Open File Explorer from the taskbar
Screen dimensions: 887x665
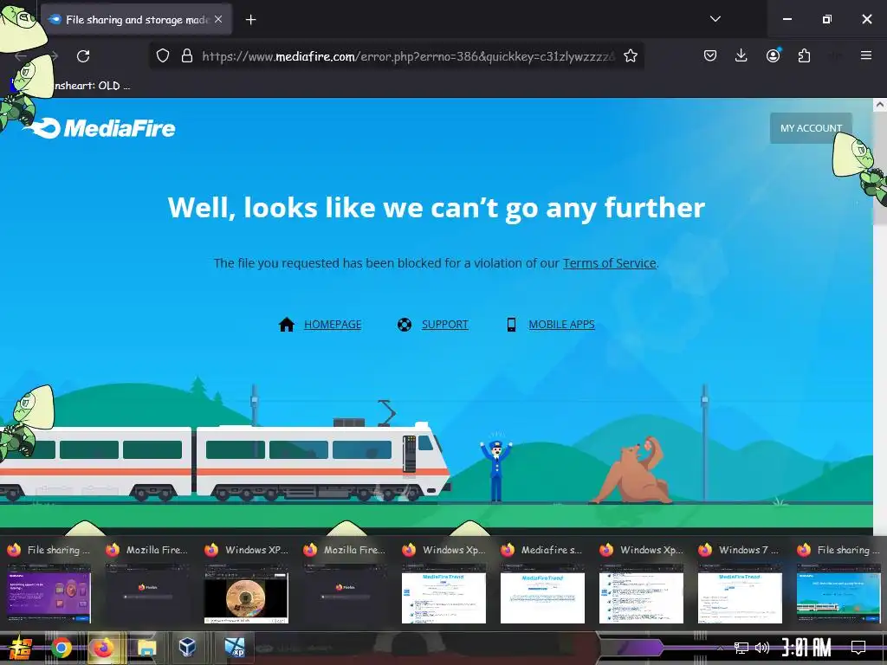[146, 648]
